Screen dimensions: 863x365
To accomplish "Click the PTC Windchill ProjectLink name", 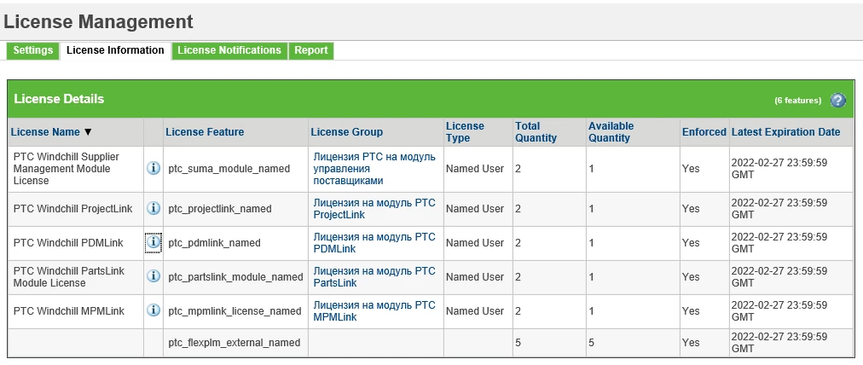I will click(x=72, y=209).
